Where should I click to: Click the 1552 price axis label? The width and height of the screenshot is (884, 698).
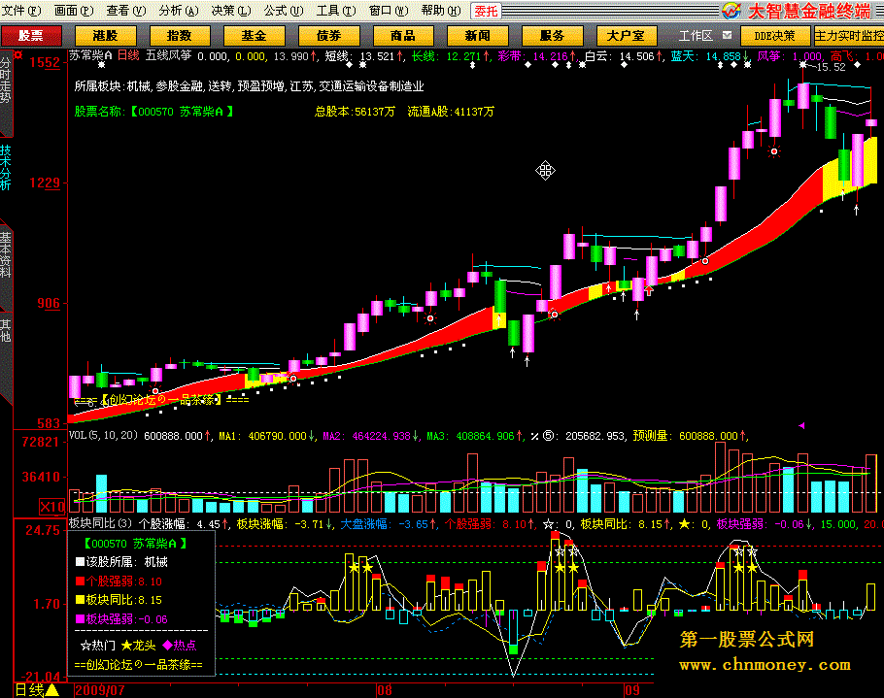pos(45,62)
